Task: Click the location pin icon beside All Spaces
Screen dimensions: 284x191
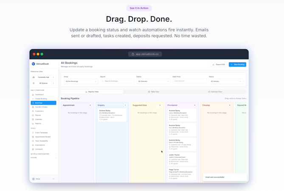Action: click(x=34, y=83)
